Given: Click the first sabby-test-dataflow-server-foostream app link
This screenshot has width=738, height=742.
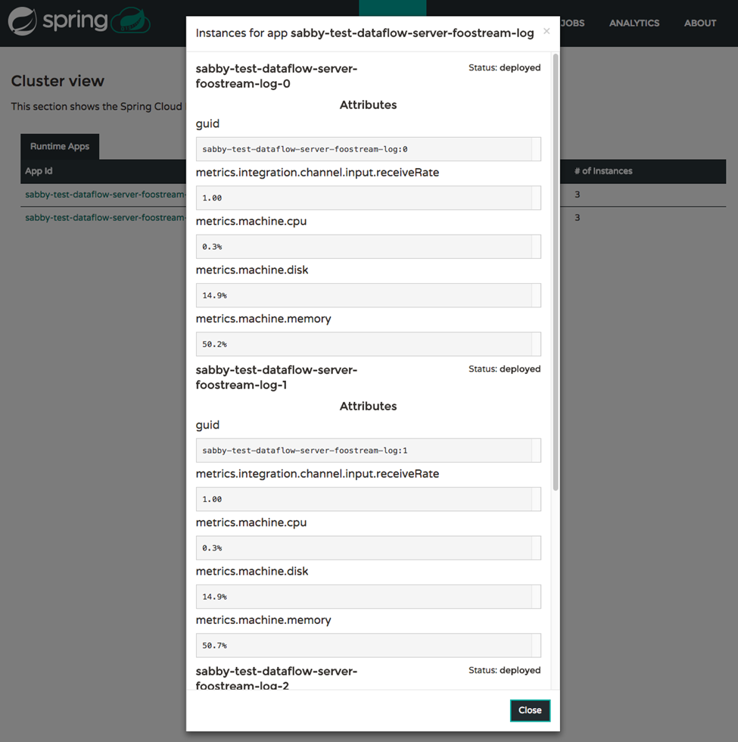Looking at the screenshot, I should click(105, 195).
